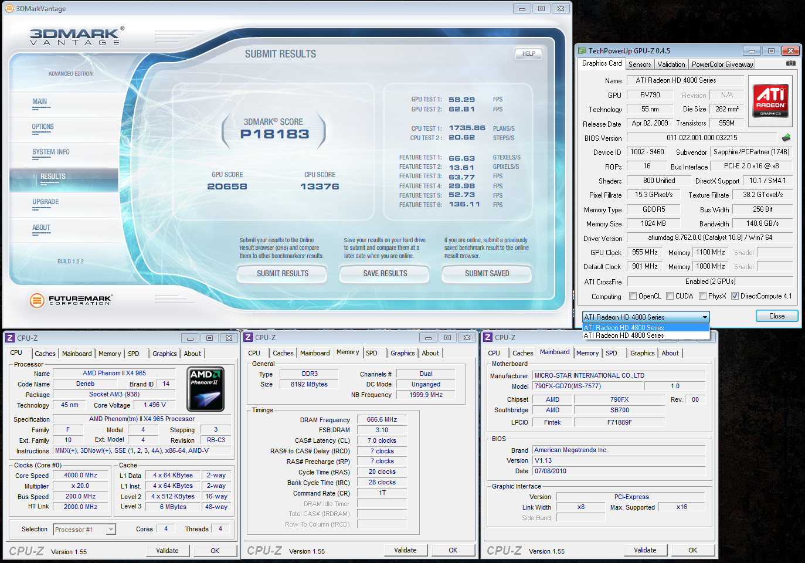Viewport: 805px width, 563px height.
Task: Click Validate in the Mainboard CPU-Z window
Action: (x=645, y=550)
